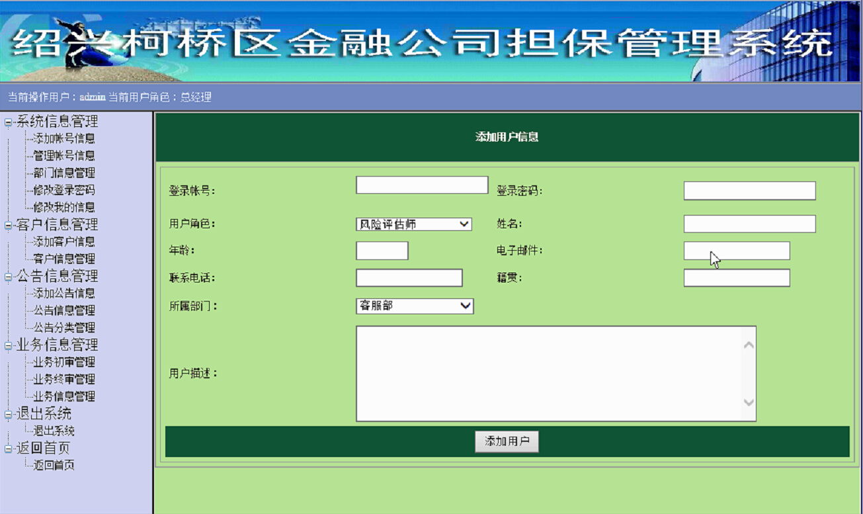Screen dimensions: 863x514
Task: Select the 业务信息管理 heading label
Action: 57,345
